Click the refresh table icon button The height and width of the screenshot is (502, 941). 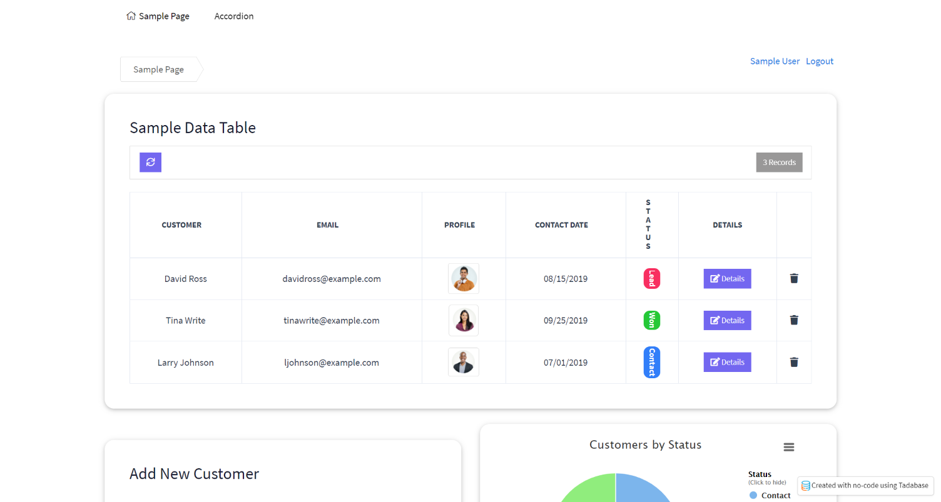[x=150, y=162]
